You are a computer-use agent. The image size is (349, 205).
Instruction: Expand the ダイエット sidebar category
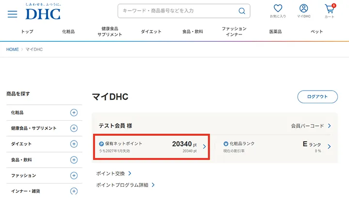tap(74, 144)
